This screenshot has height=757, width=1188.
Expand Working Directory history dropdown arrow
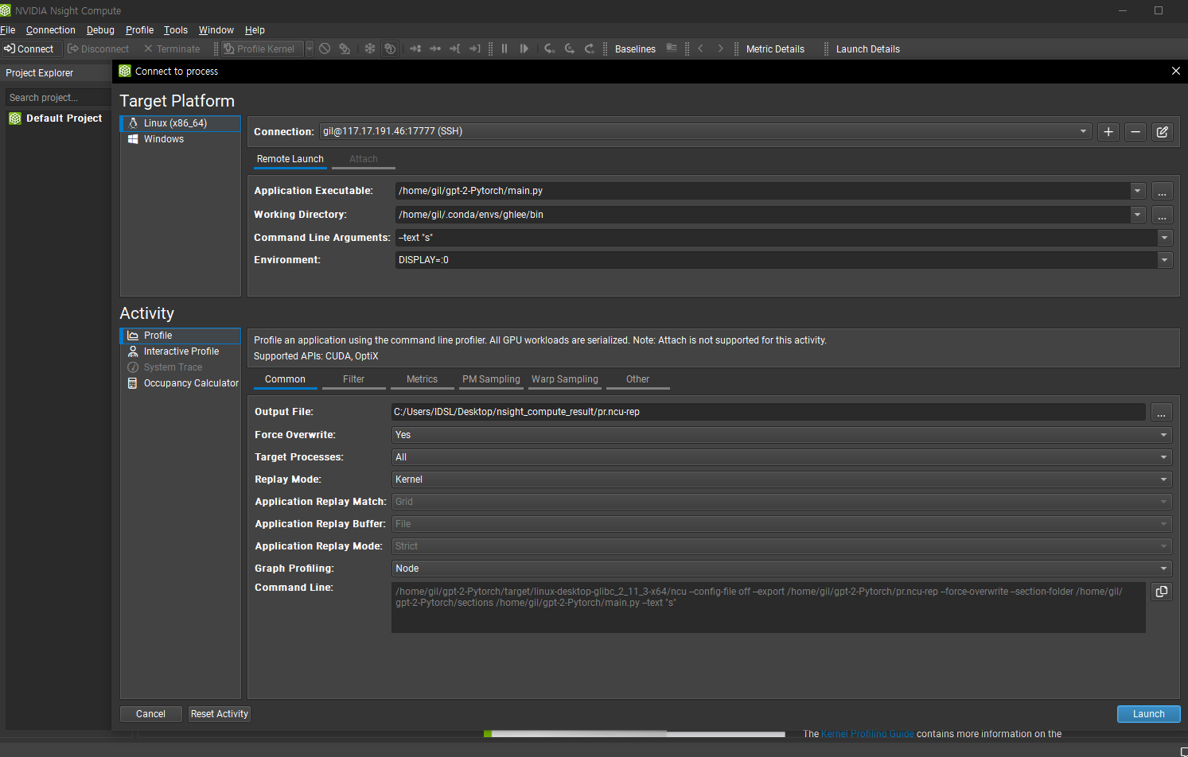(x=1138, y=215)
